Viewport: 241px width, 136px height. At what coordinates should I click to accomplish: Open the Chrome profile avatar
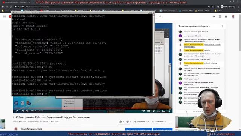point(222,7)
